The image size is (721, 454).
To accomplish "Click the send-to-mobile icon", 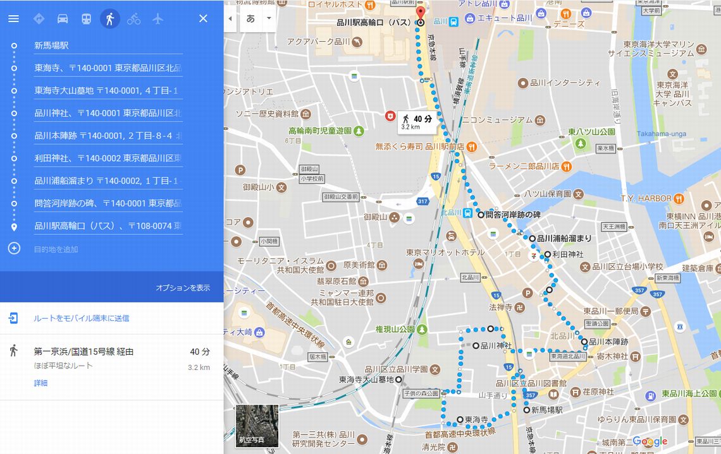I will coord(13,318).
